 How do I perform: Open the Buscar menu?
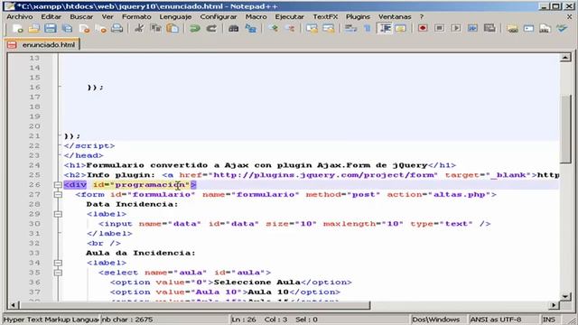81,16
